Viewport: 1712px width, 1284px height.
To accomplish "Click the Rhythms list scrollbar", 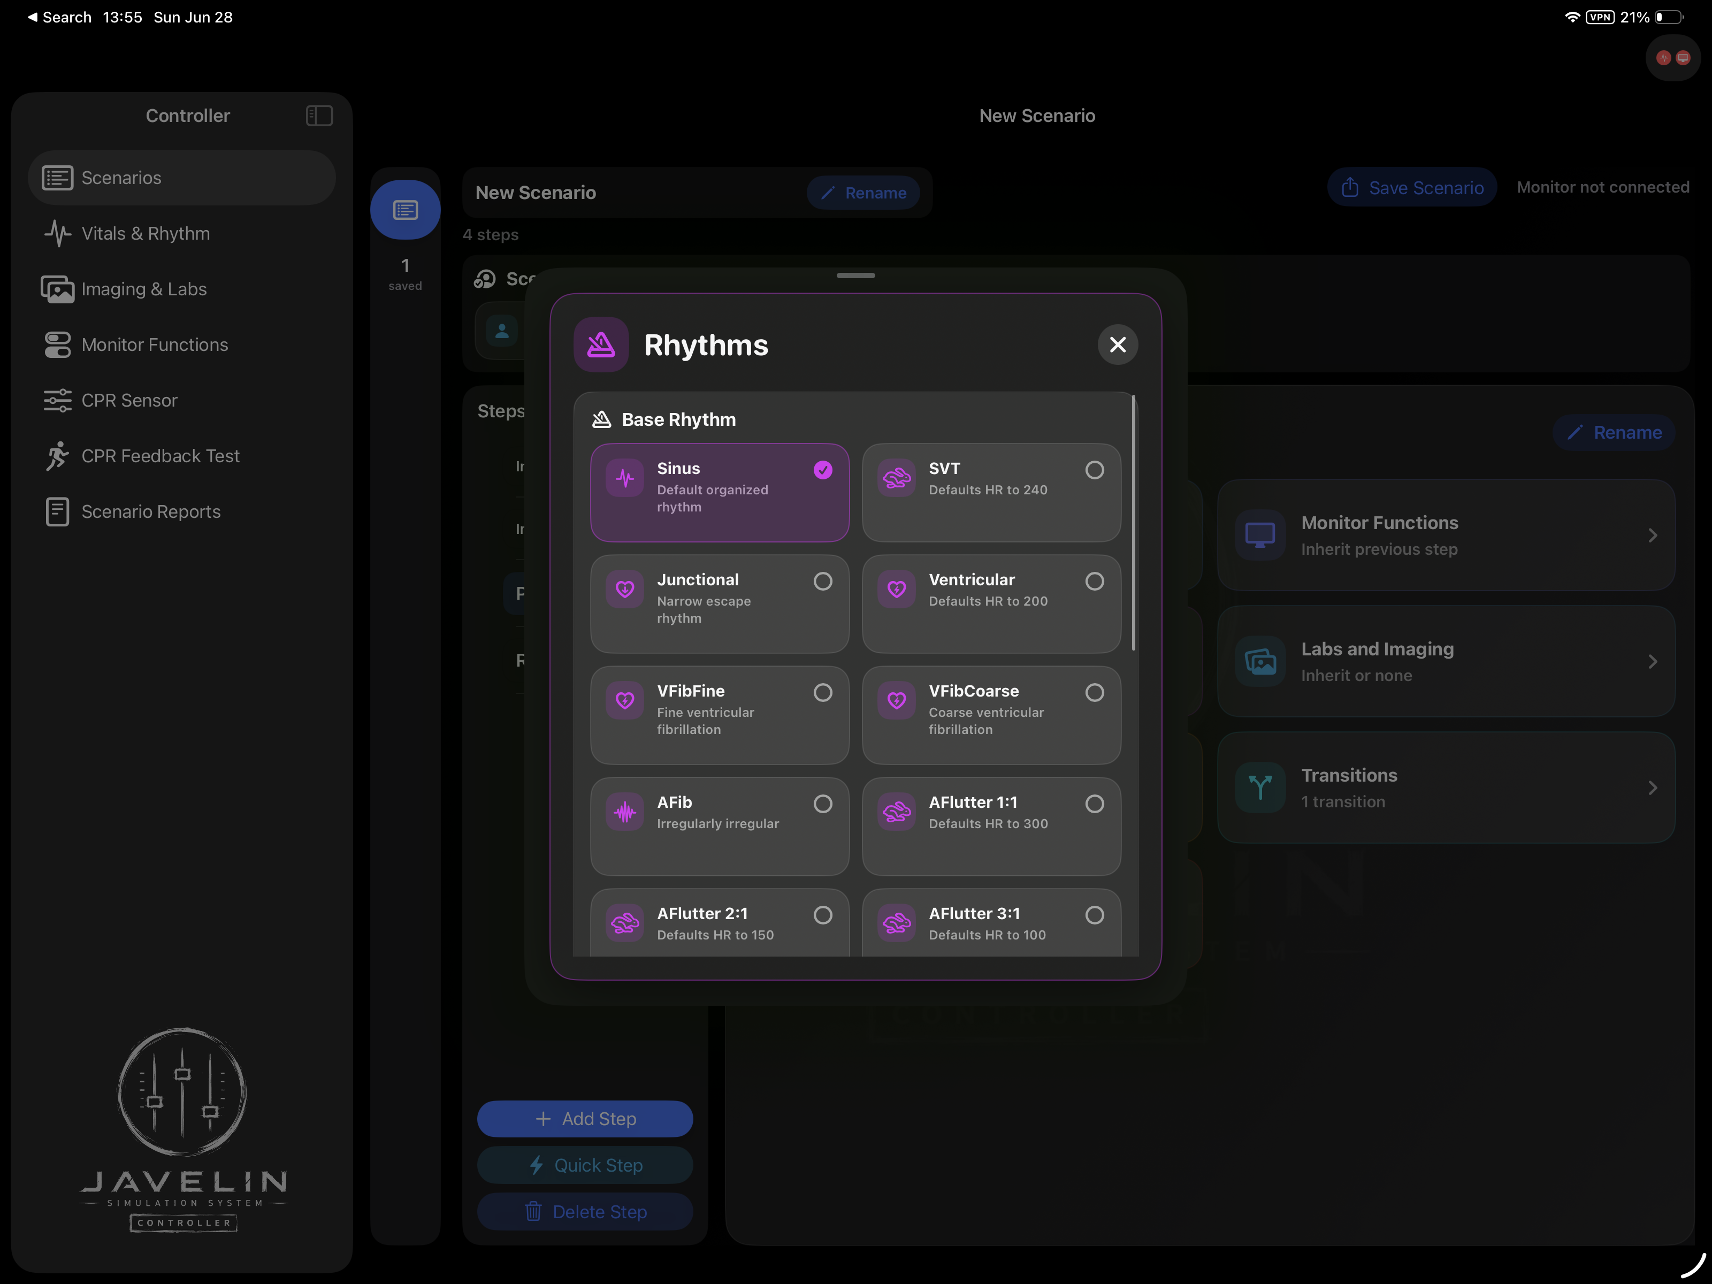I will (1134, 523).
